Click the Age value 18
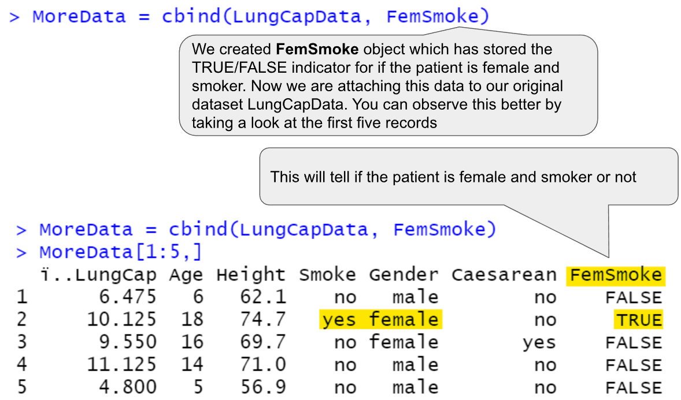The height and width of the screenshot is (400, 681). click(192, 320)
